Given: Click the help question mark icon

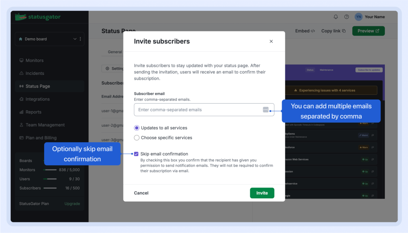Looking at the screenshot, I should click(x=347, y=17).
